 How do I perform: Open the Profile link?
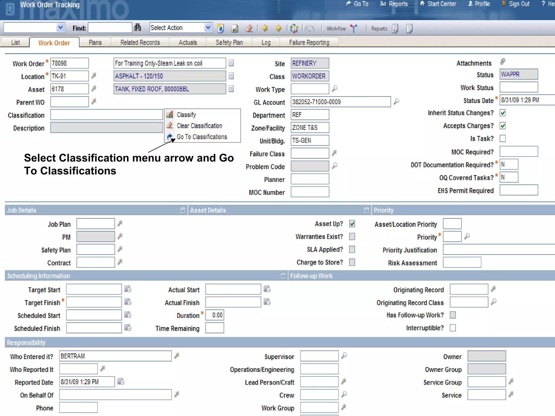pyautogui.click(x=479, y=4)
